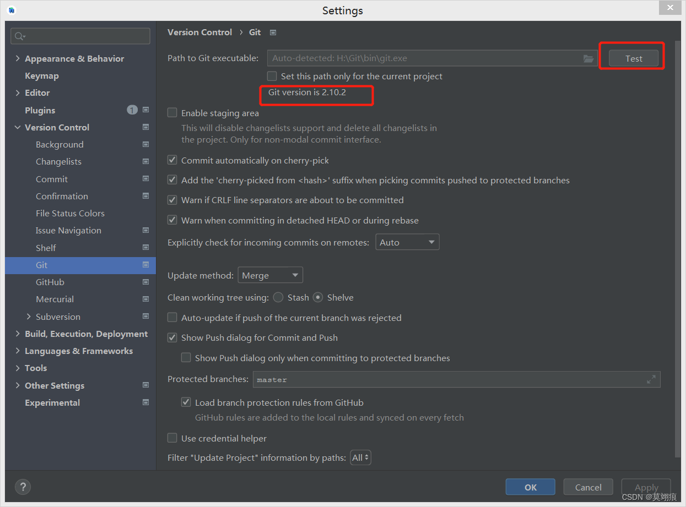Click the project icon next to Other Settings row

pyautogui.click(x=145, y=385)
